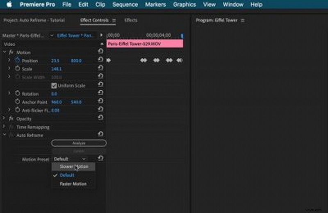The height and width of the screenshot is (213, 328).
Task: Select the Eiffel Tower sequence clip link
Action: pos(75,36)
